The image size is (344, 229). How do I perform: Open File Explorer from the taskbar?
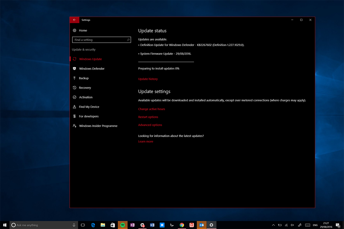103,225
